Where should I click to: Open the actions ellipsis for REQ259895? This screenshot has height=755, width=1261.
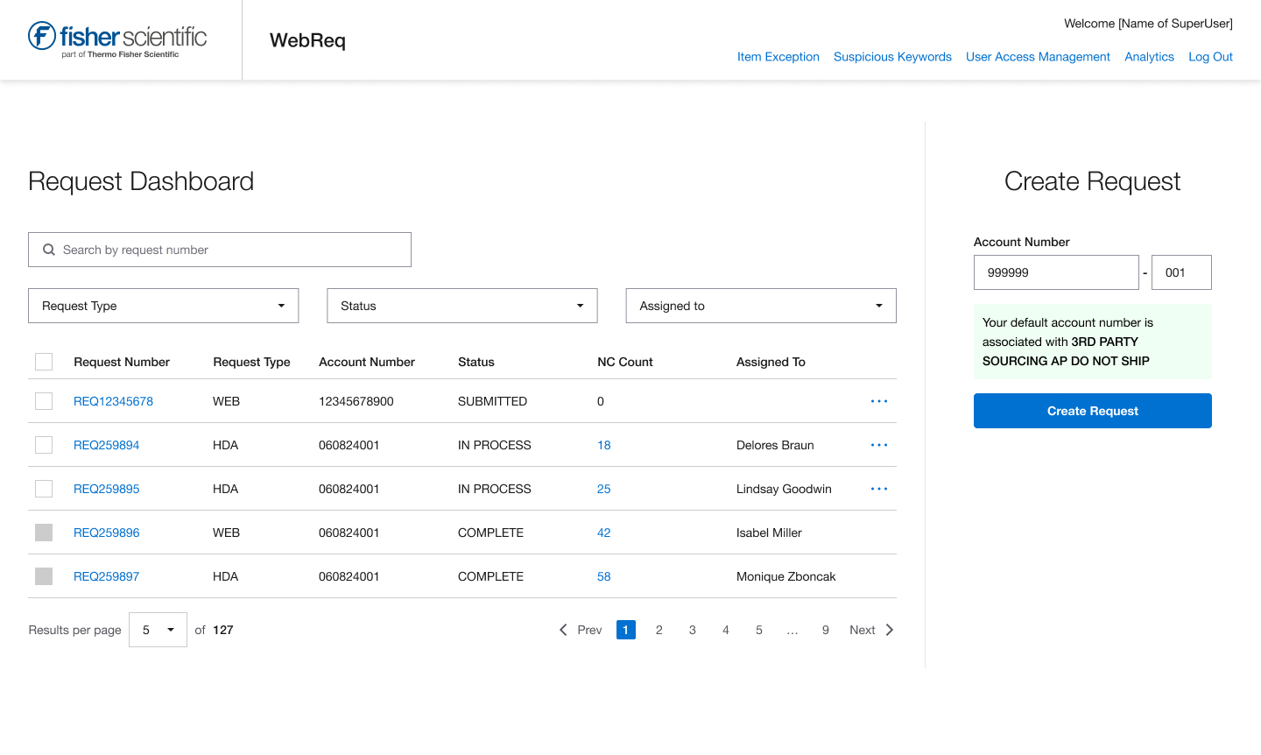click(878, 489)
